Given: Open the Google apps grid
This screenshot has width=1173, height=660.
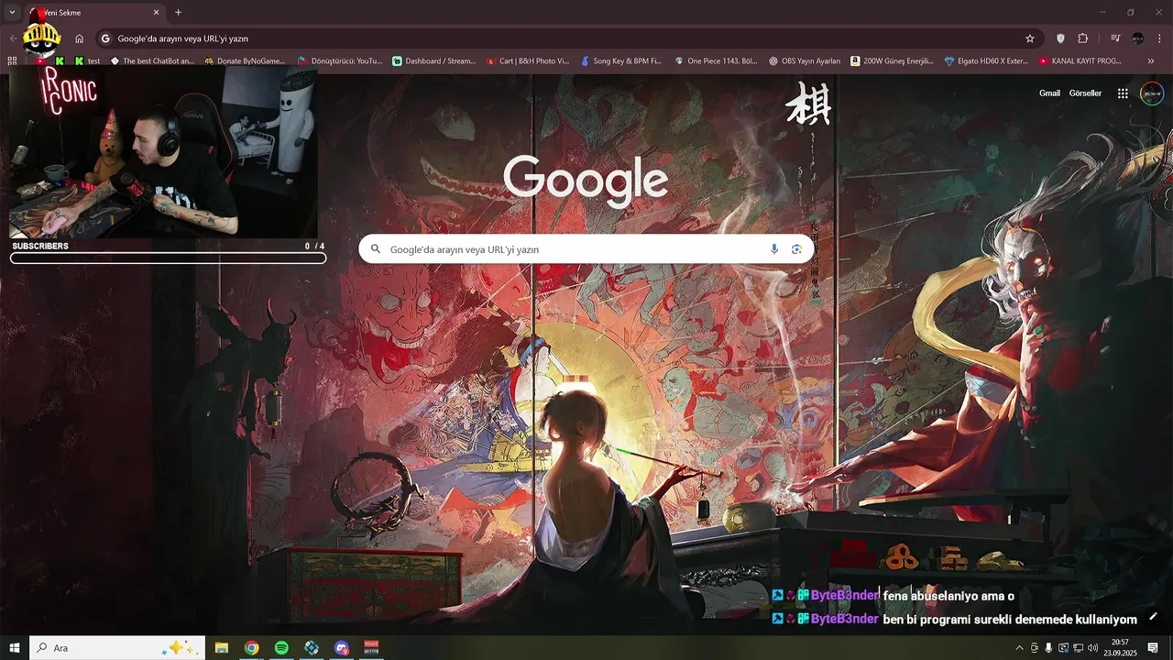Looking at the screenshot, I should (x=1123, y=93).
